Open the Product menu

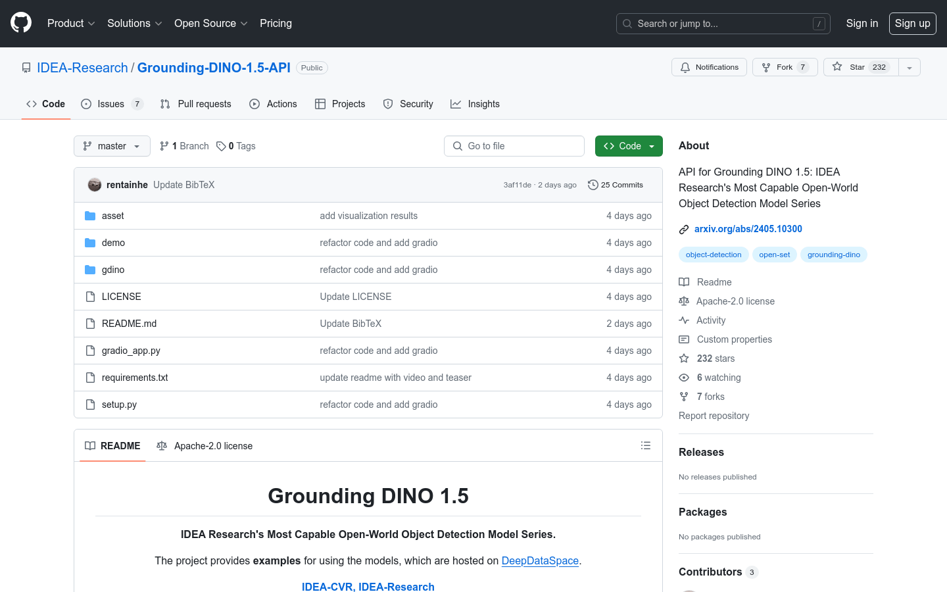(71, 23)
